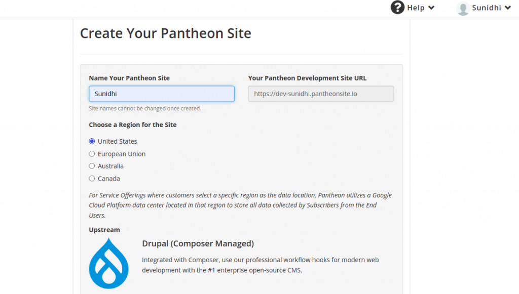Pick Canada as the site region
The width and height of the screenshot is (519, 294).
[92, 178]
